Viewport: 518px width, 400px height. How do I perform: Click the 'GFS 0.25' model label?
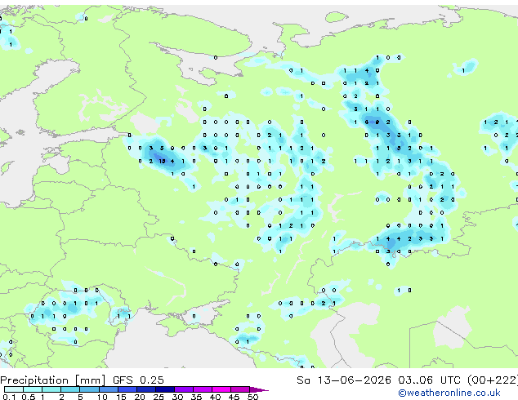[x=138, y=380]
